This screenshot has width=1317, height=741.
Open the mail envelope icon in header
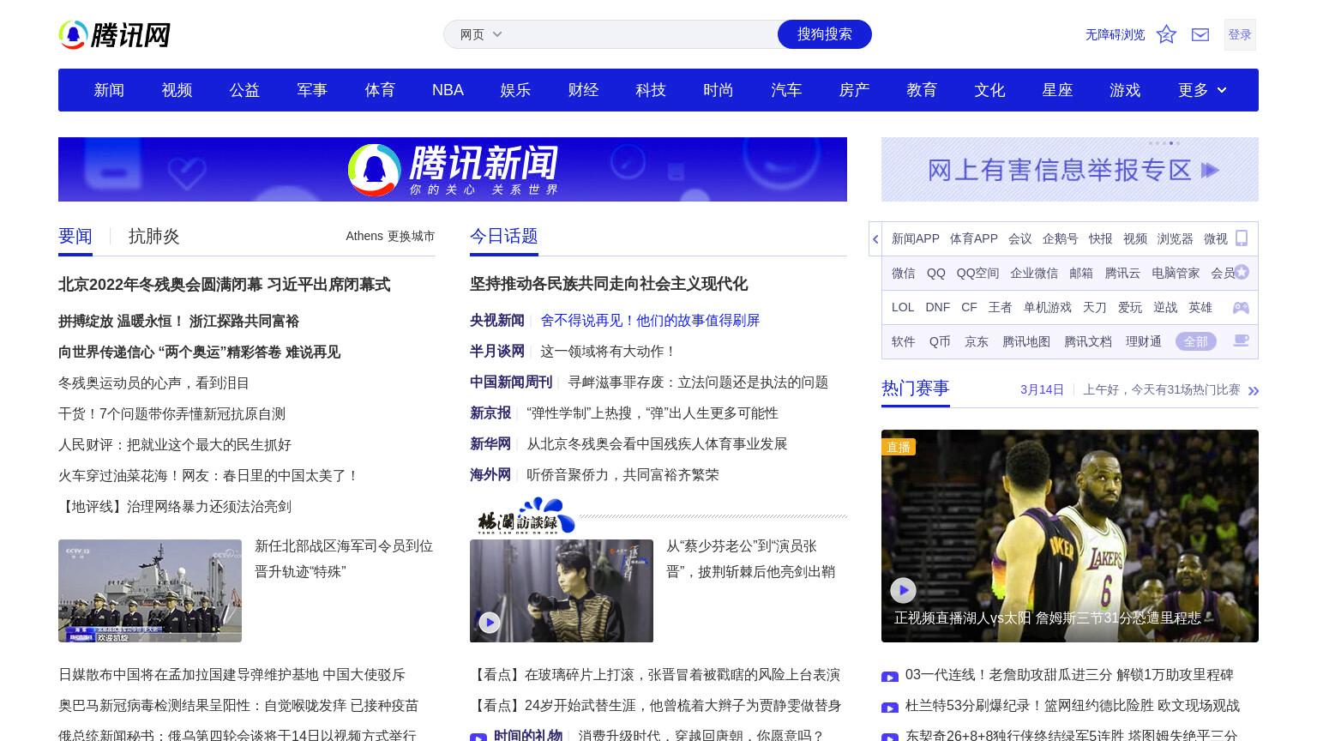point(1200,34)
